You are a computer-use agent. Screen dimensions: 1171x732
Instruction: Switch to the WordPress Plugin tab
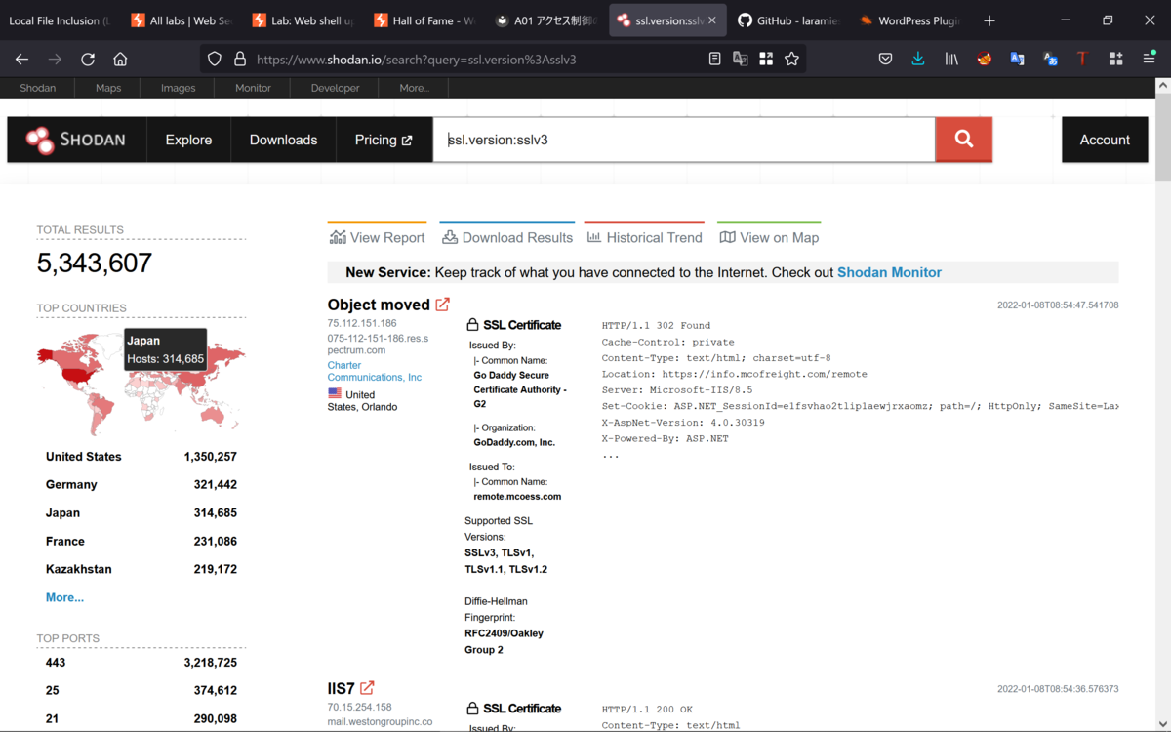[909, 20]
